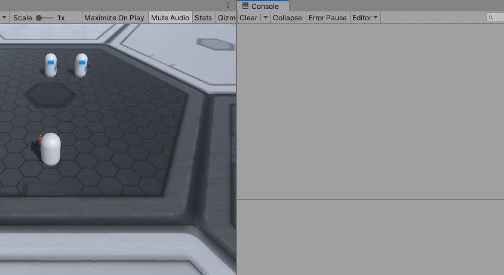The width and height of the screenshot is (504, 275).
Task: Toggle Error Pause in the console
Action: (x=327, y=18)
